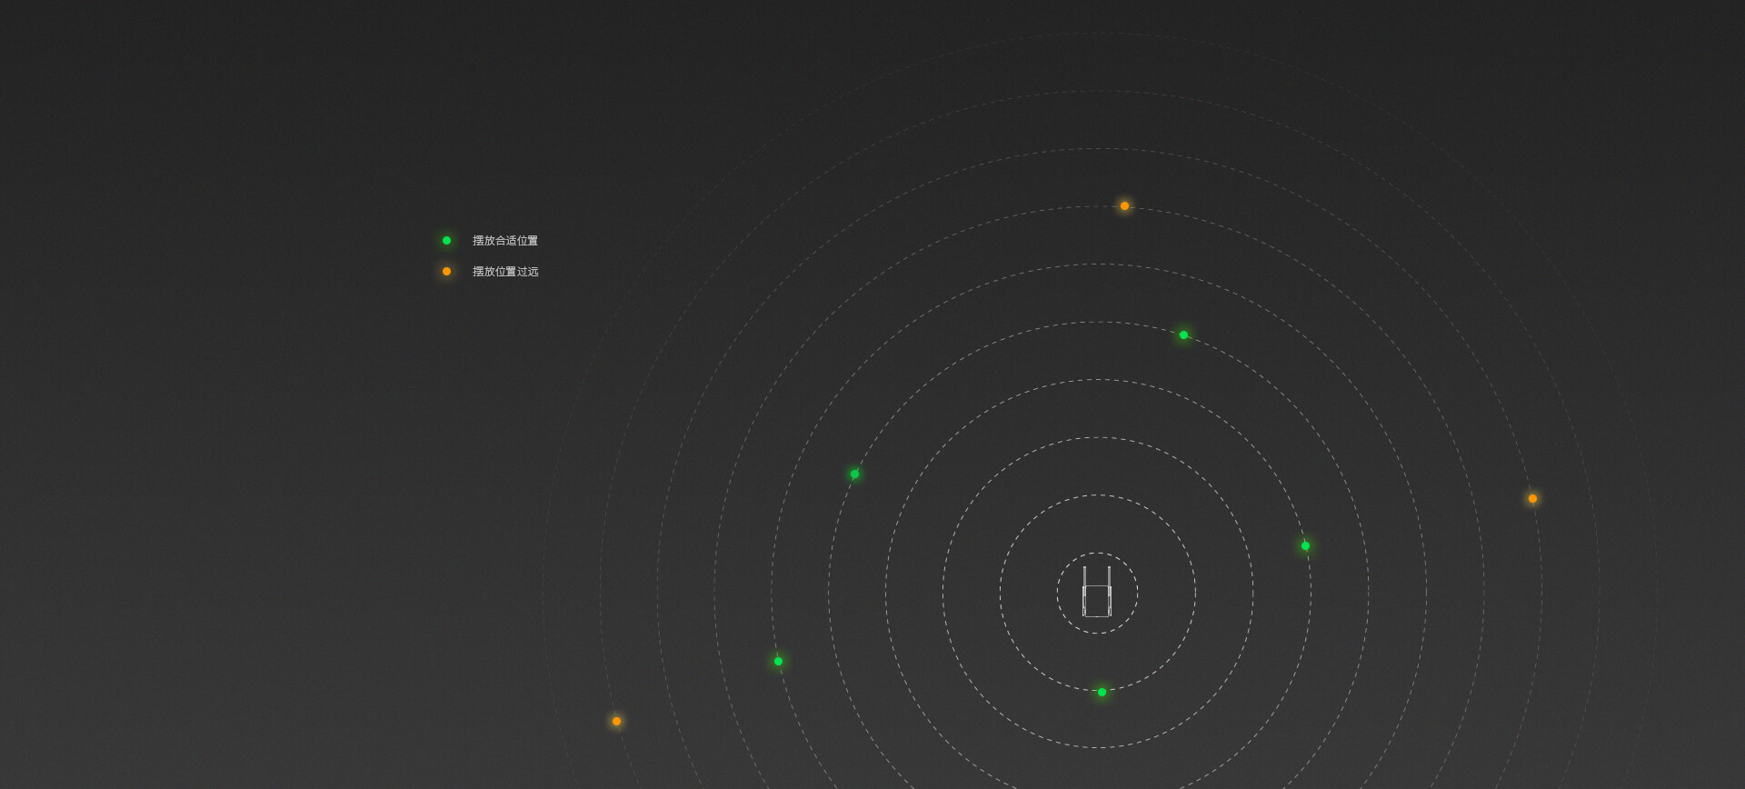
Task: Pick the green dot right of the router
Action: 1305,546
